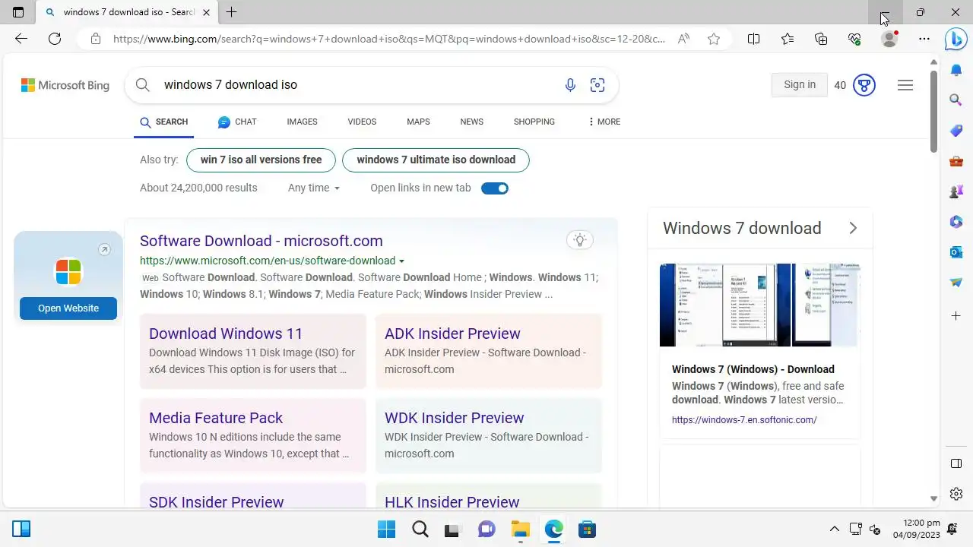Open the Favorites list icon

788,39
